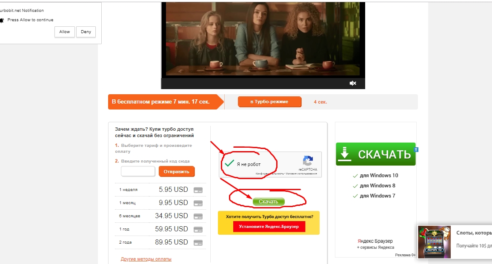The image size is (492, 264).
Task: Click Установите Яндекс.Браузер red button
Action: point(269,227)
